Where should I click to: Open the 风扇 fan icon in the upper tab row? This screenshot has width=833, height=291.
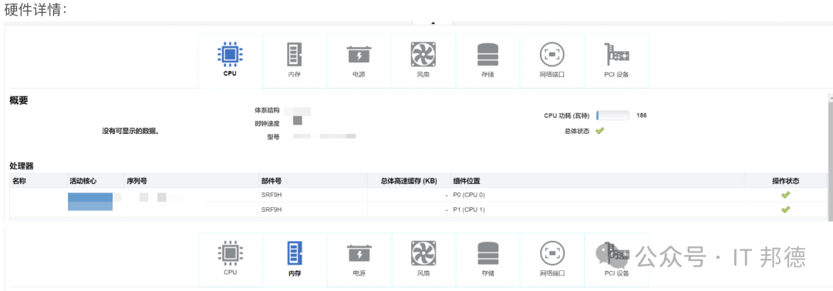423,54
